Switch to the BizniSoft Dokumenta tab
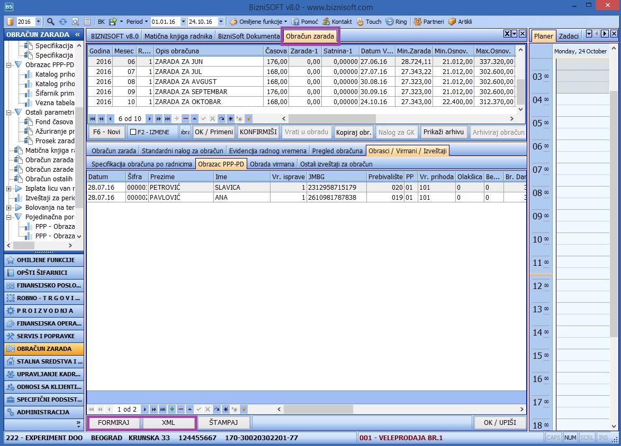Viewport: 621px width, 446px height. pos(249,36)
